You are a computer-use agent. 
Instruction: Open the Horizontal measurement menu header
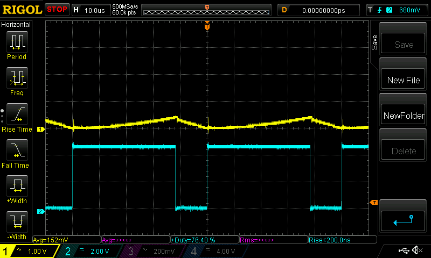tap(16, 25)
